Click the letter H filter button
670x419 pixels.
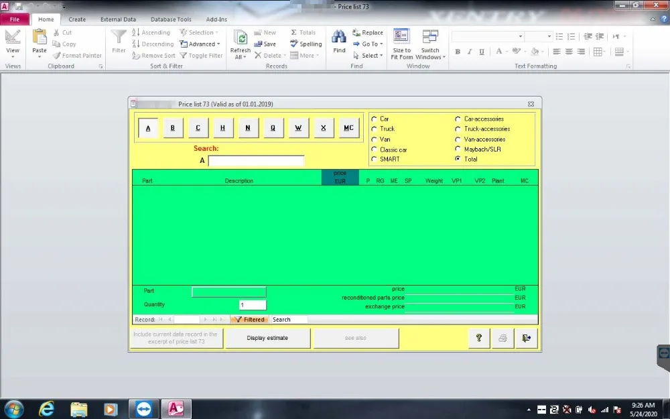click(222, 128)
